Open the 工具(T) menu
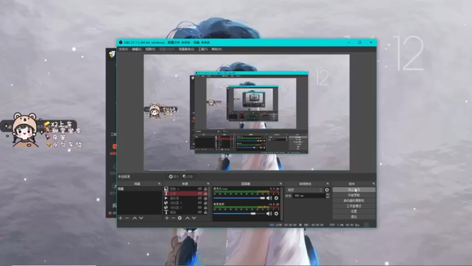 (202, 49)
